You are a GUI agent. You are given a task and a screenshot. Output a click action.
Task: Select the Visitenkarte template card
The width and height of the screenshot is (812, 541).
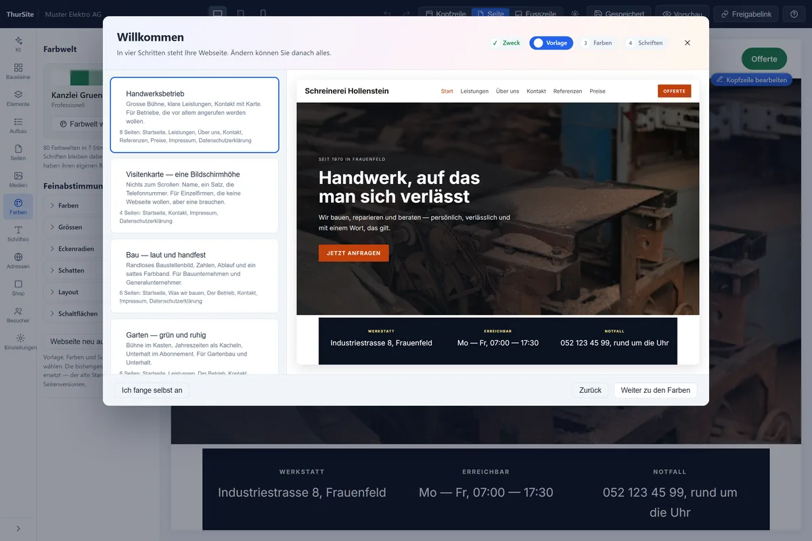[194, 195]
